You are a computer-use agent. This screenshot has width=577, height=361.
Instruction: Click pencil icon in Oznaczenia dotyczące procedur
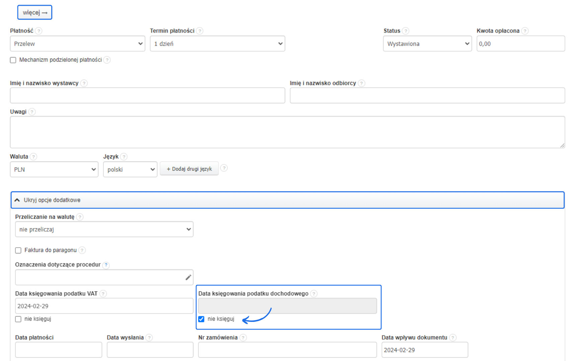pyautogui.click(x=188, y=277)
